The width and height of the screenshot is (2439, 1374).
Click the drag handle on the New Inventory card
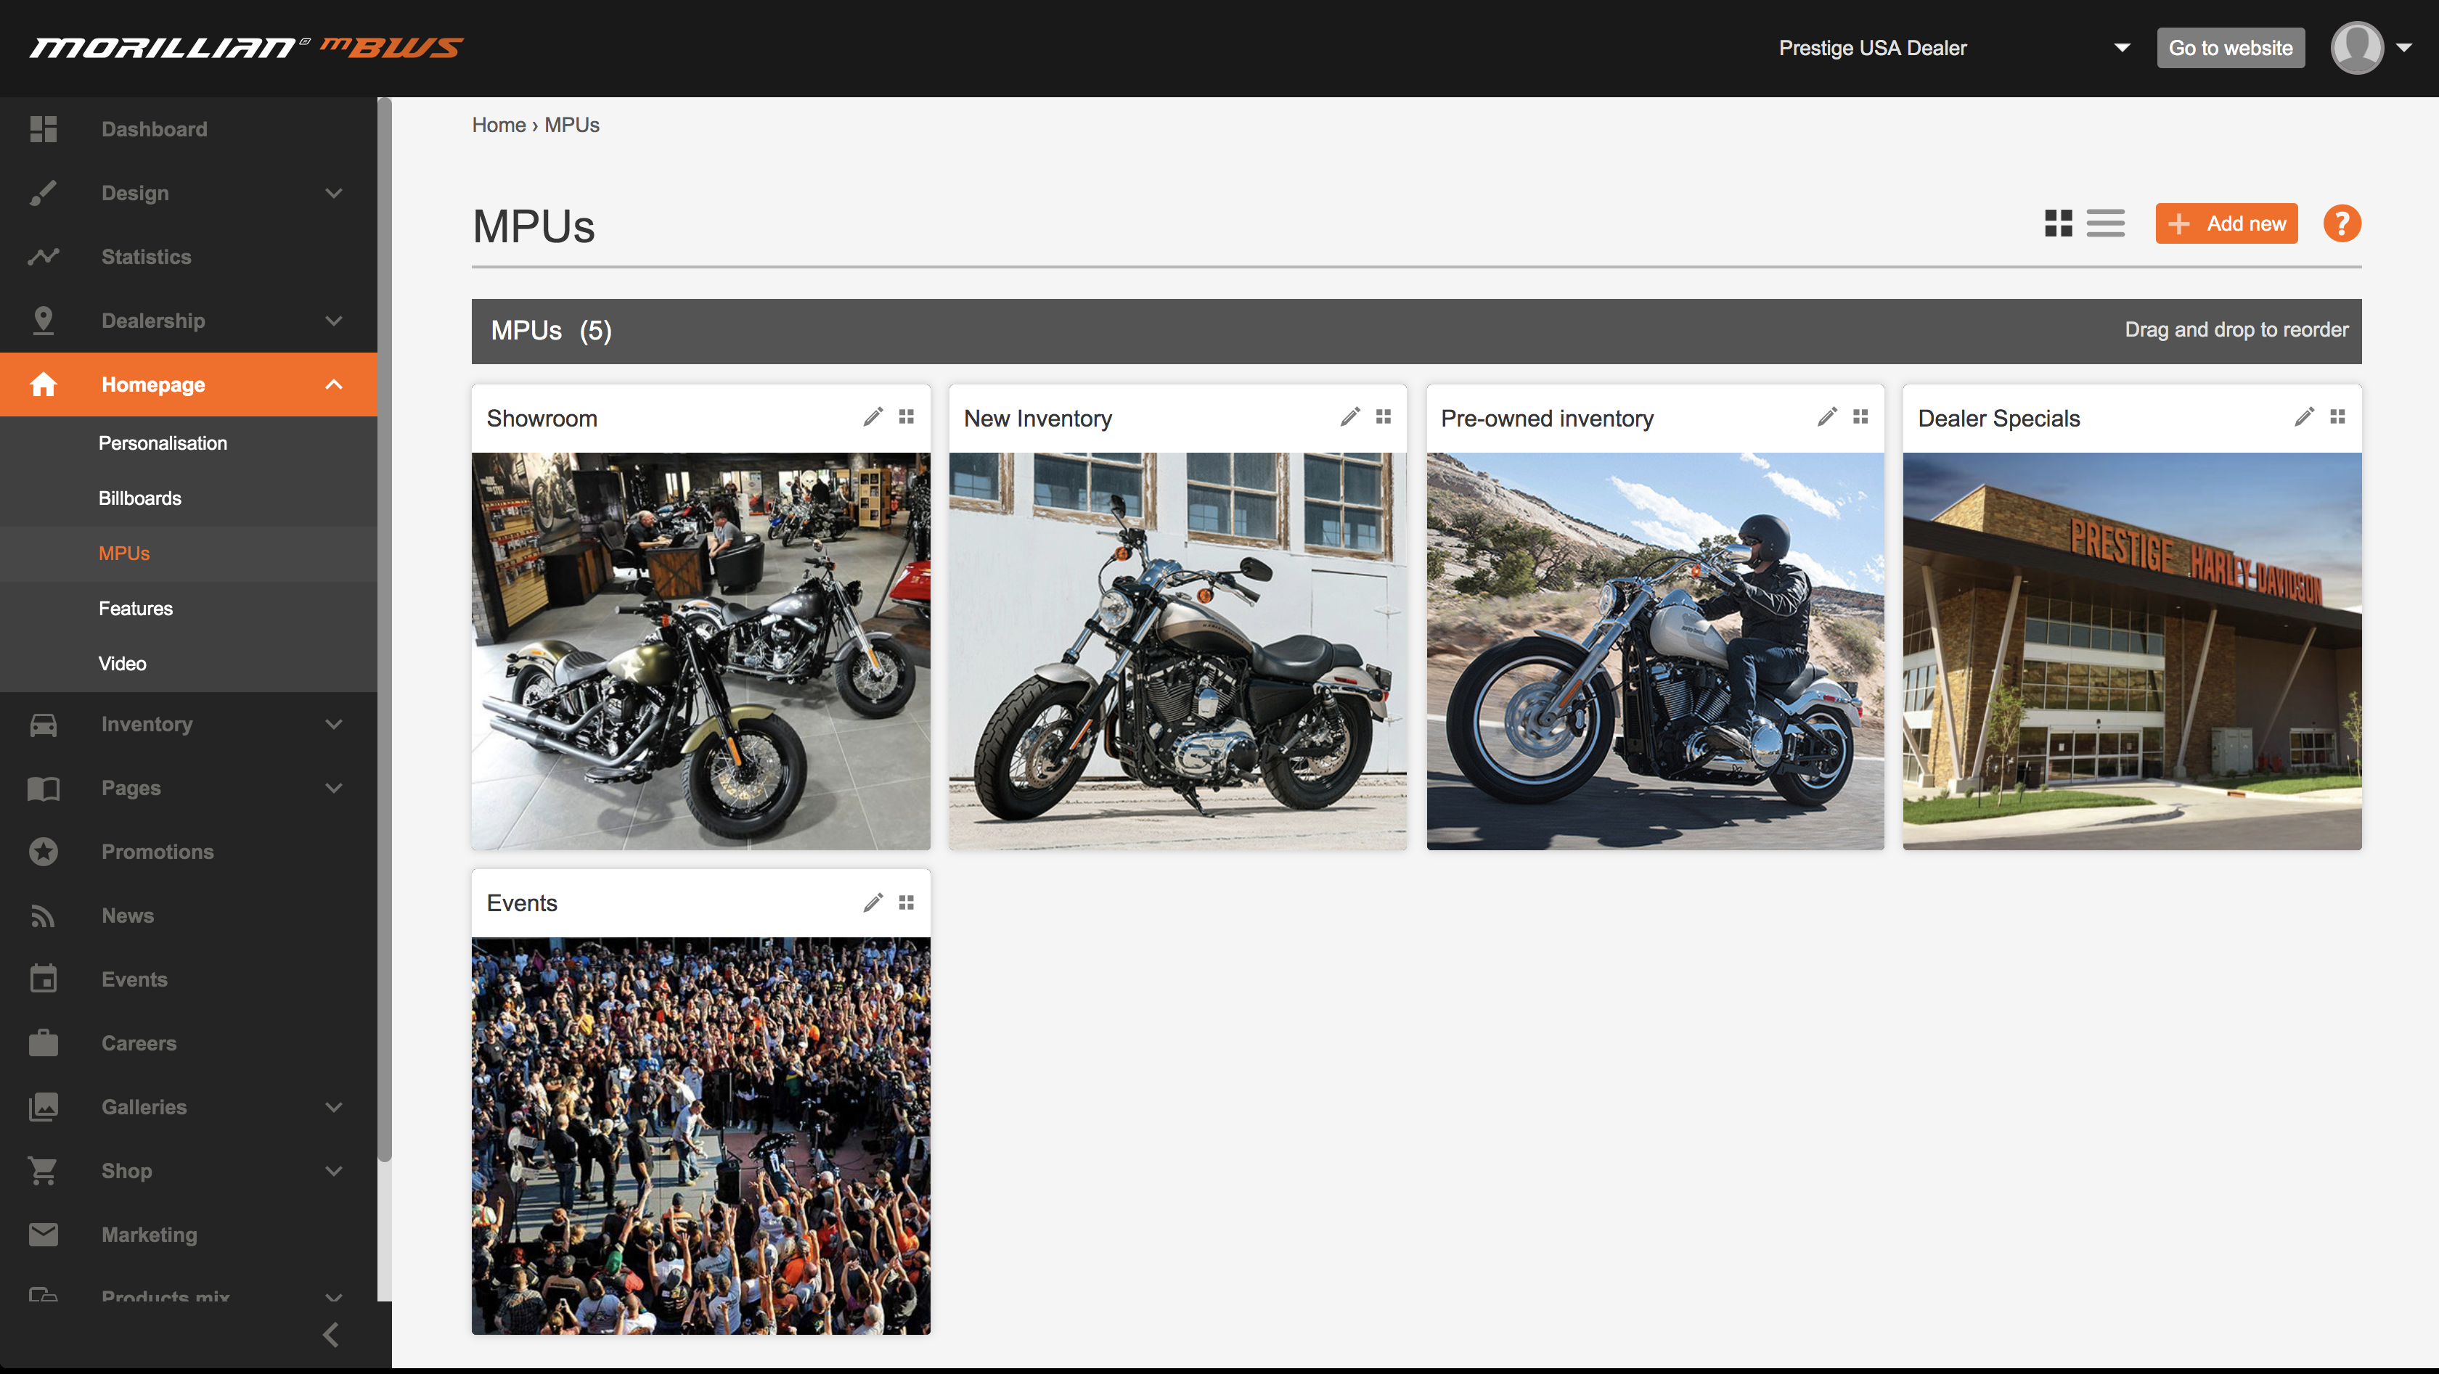coord(1384,416)
